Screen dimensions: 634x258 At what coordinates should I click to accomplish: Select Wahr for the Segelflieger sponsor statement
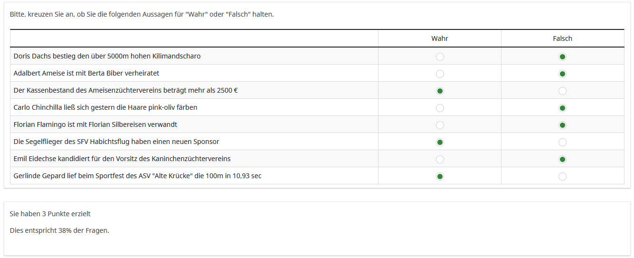click(x=440, y=142)
